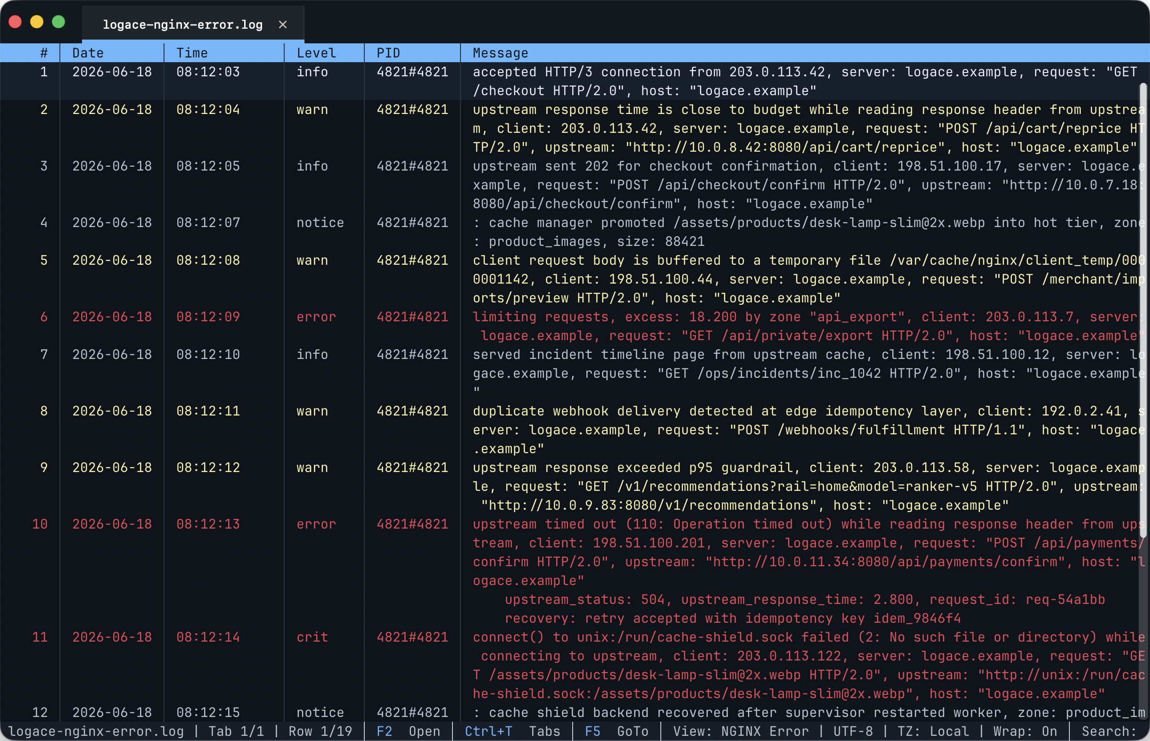1150x741 pixels.
Task: Select row 5 time 08:12:08
Action: point(208,261)
